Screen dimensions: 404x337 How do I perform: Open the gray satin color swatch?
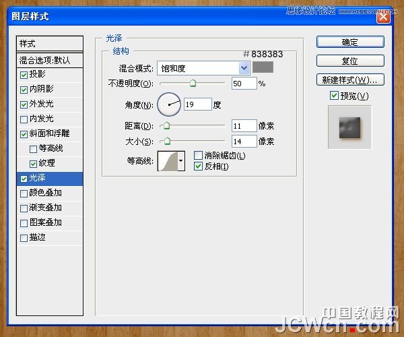tap(263, 67)
